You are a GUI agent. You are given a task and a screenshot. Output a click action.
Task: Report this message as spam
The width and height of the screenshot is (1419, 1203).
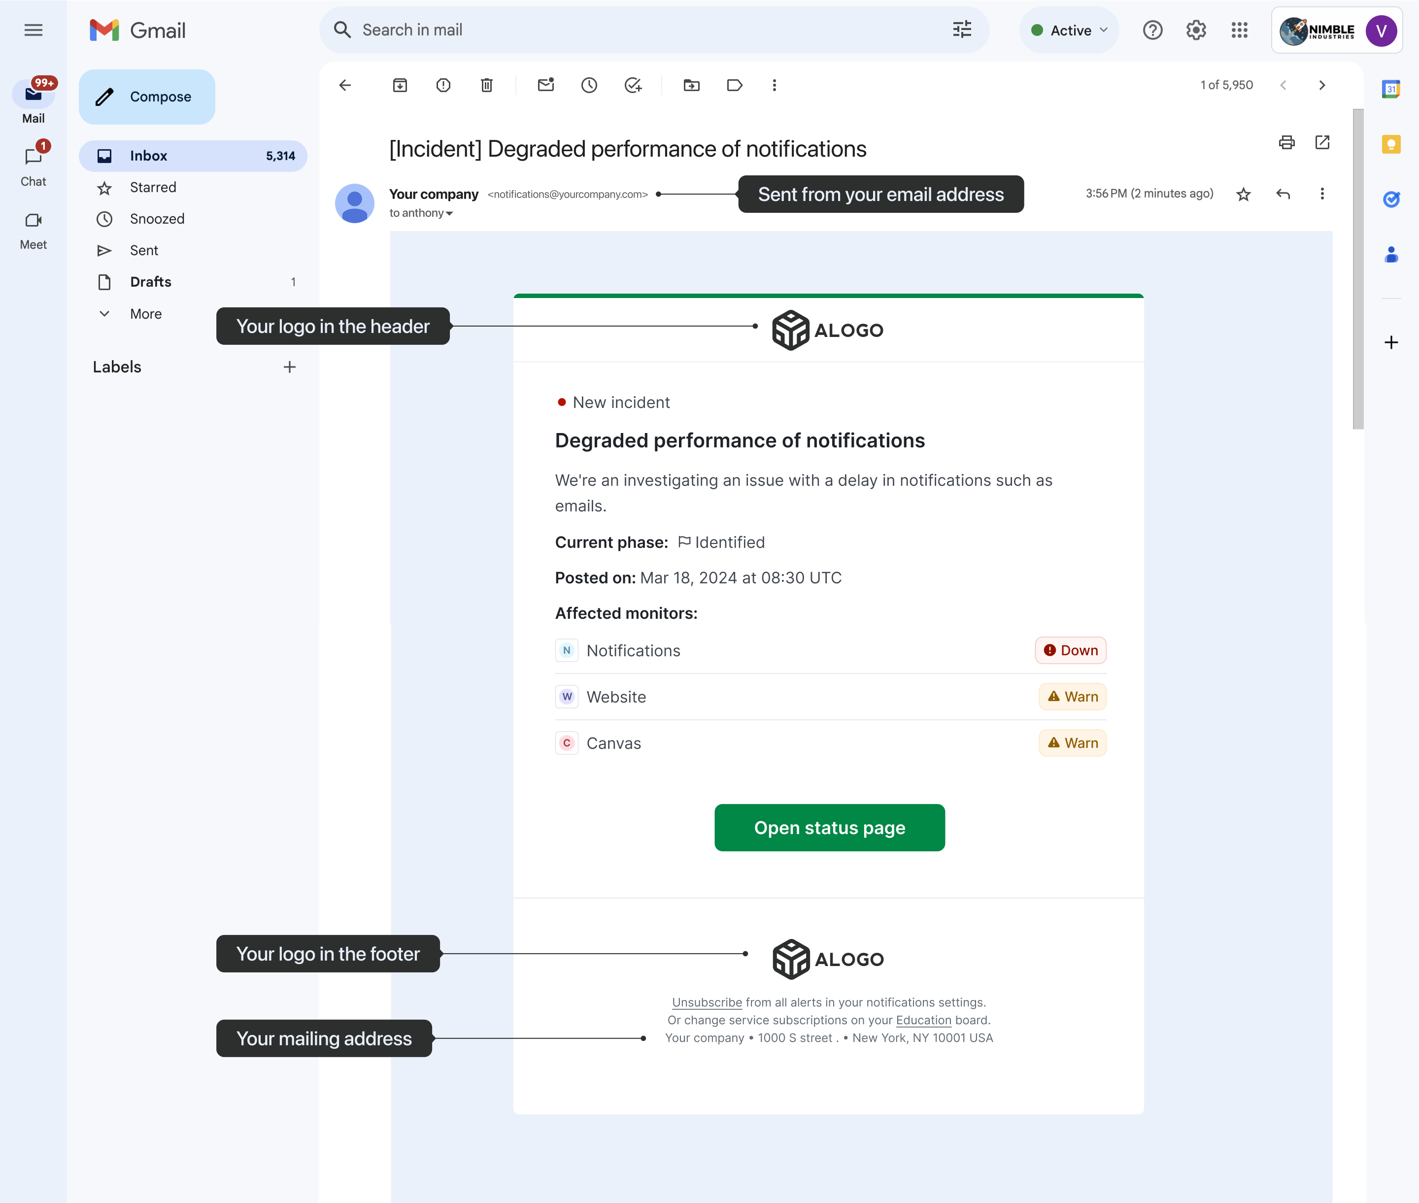pyautogui.click(x=443, y=85)
